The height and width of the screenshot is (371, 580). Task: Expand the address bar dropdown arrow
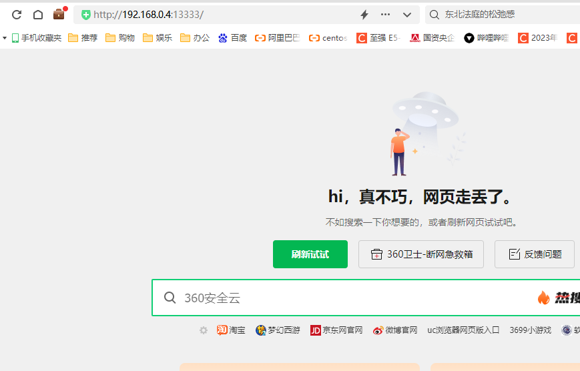pos(407,15)
